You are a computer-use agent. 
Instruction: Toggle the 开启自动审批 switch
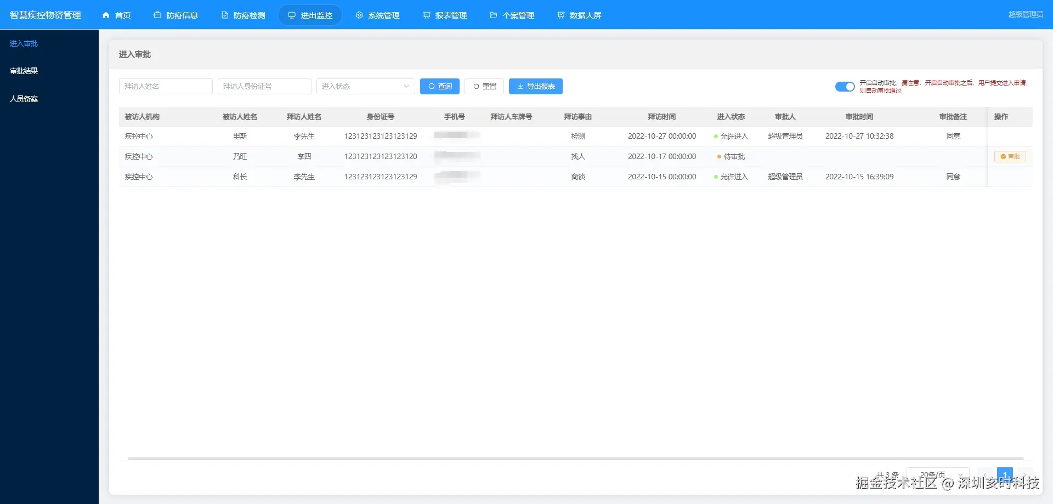coord(845,87)
